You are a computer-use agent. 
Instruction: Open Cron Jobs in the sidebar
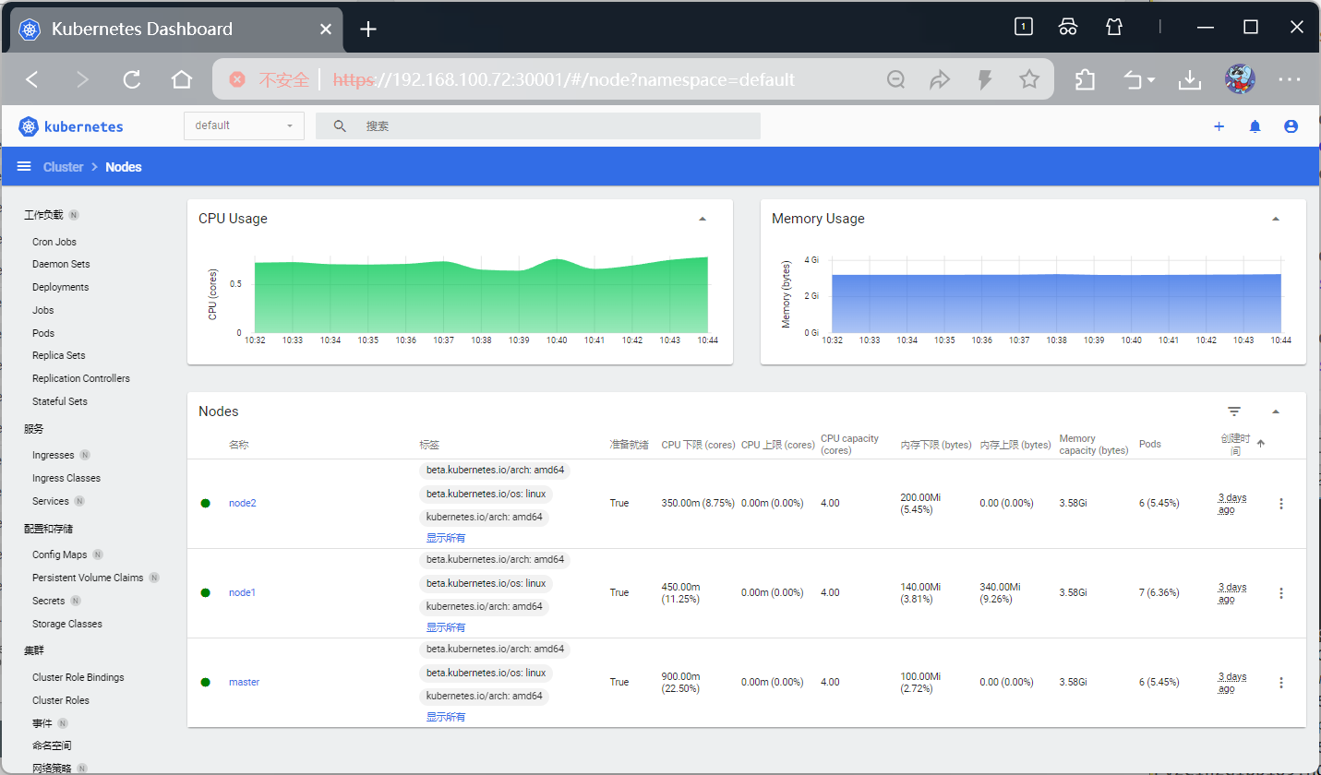coord(54,242)
